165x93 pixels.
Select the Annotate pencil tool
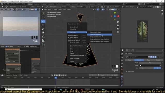(x=43, y=37)
